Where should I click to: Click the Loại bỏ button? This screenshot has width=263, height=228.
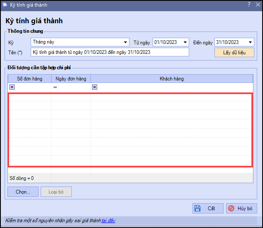pyautogui.click(x=56, y=192)
